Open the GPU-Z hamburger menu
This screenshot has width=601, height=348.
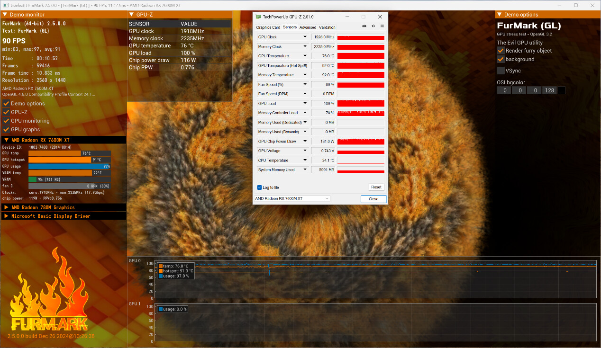pyautogui.click(x=382, y=26)
